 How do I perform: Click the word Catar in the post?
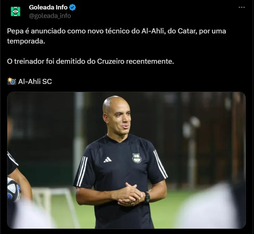coord(187,31)
